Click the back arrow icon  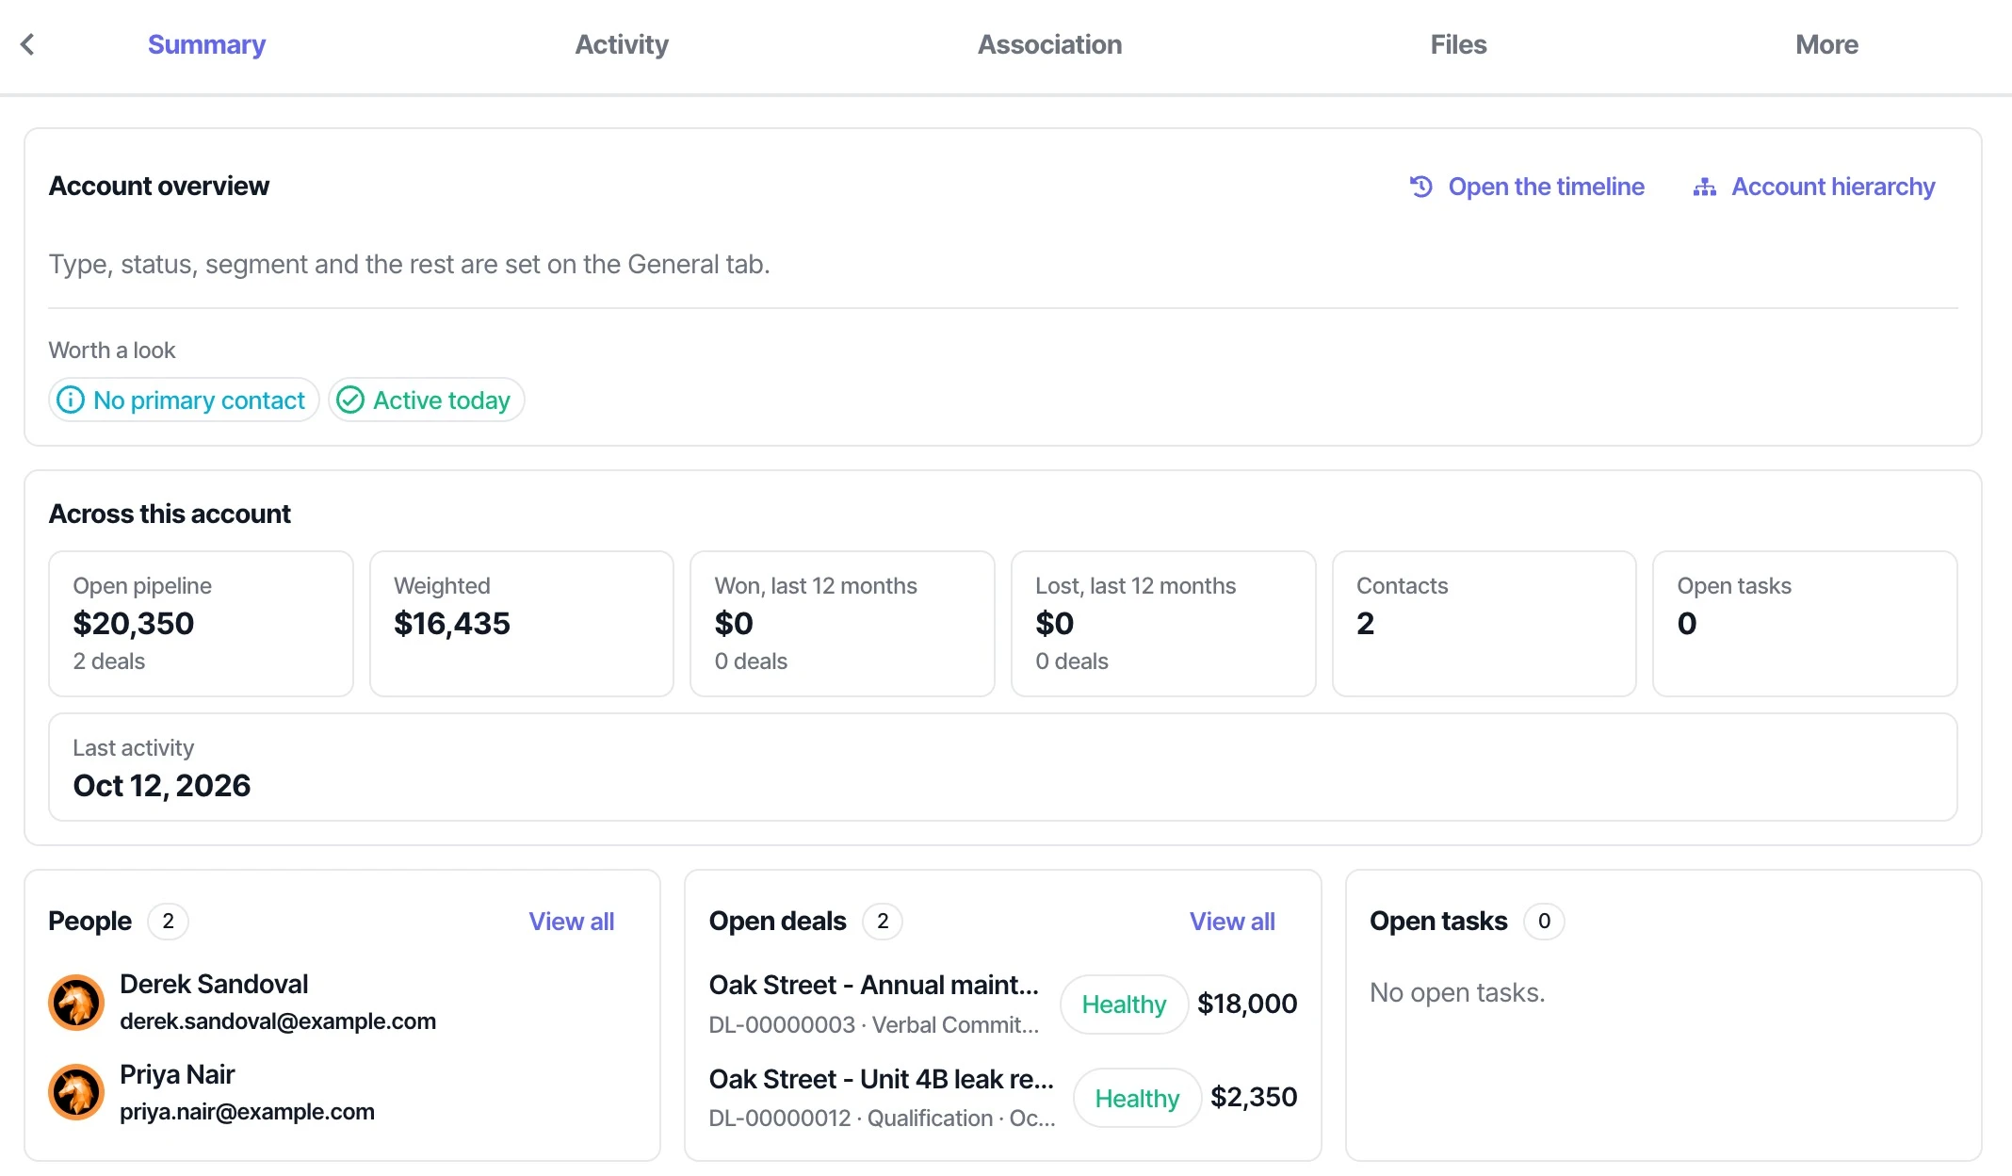click(x=27, y=44)
